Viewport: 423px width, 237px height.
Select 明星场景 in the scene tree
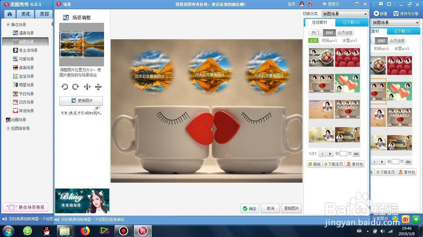coord(23,85)
